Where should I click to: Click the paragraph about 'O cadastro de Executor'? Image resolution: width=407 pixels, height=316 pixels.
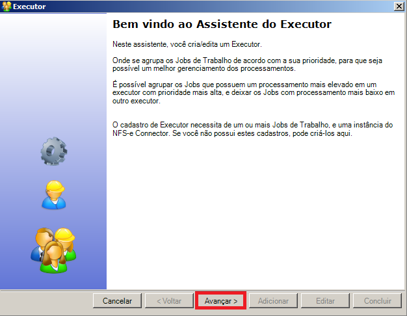point(252,129)
